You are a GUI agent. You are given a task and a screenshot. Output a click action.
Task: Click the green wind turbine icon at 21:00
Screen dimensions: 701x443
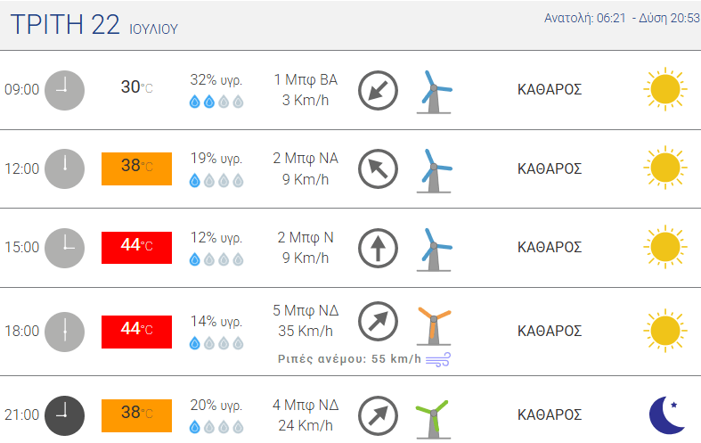[x=433, y=419]
